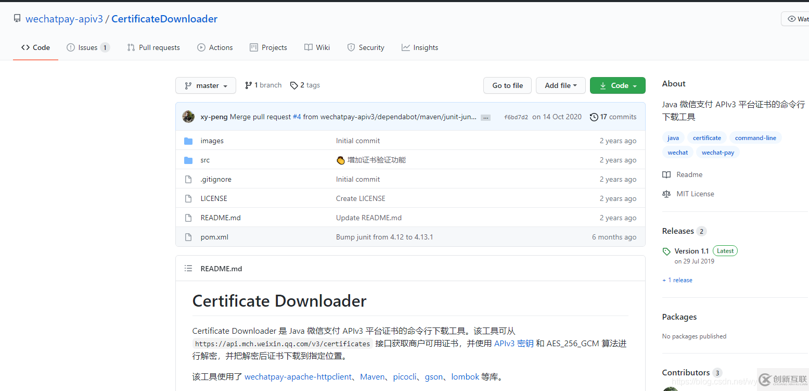The width and height of the screenshot is (809, 391).
Task: Click the wechat topic tag
Action: pyautogui.click(x=678, y=153)
